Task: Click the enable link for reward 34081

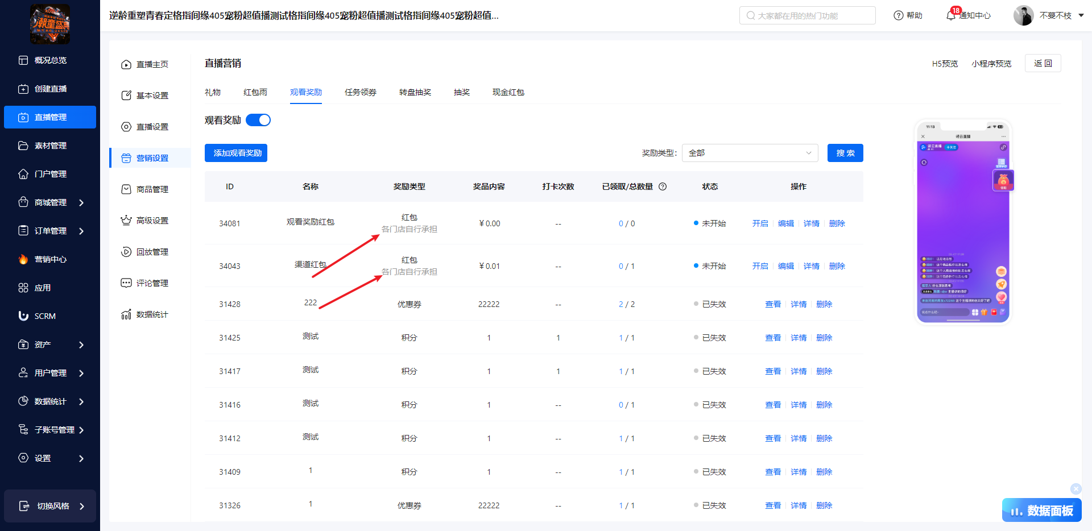Action: point(760,223)
